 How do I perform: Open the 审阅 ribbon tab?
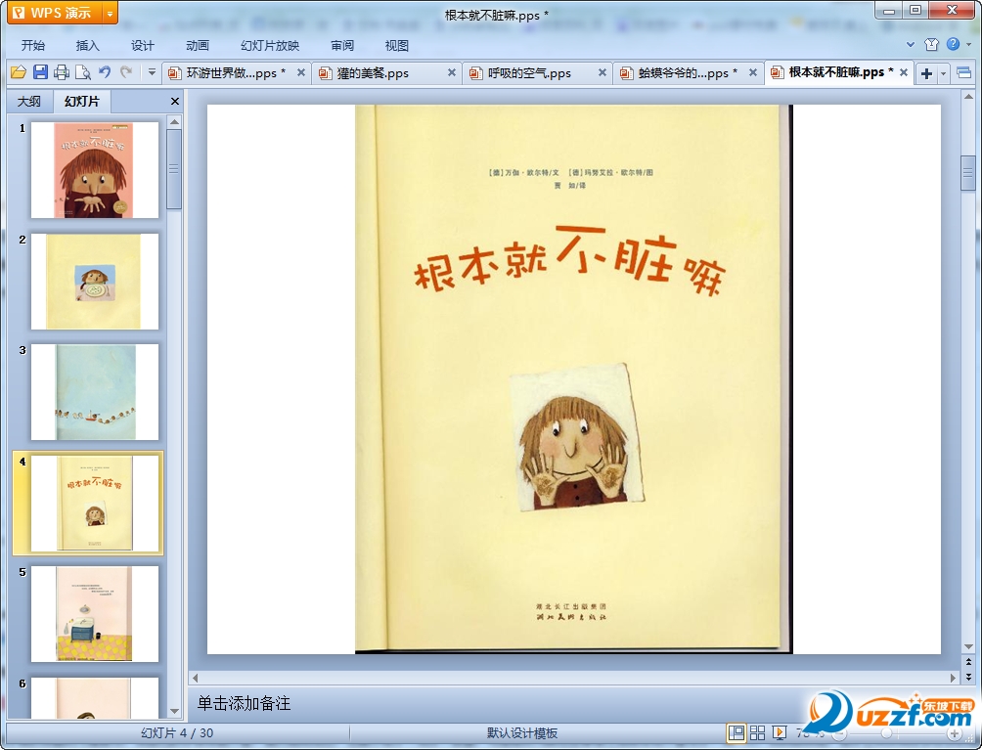coord(342,45)
